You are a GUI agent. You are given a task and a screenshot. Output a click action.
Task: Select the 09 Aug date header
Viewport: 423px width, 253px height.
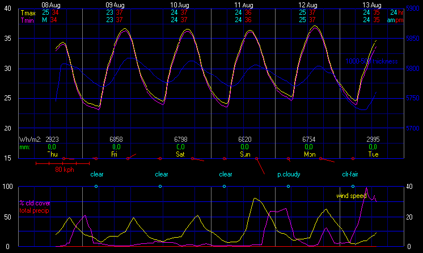[x=115, y=5]
